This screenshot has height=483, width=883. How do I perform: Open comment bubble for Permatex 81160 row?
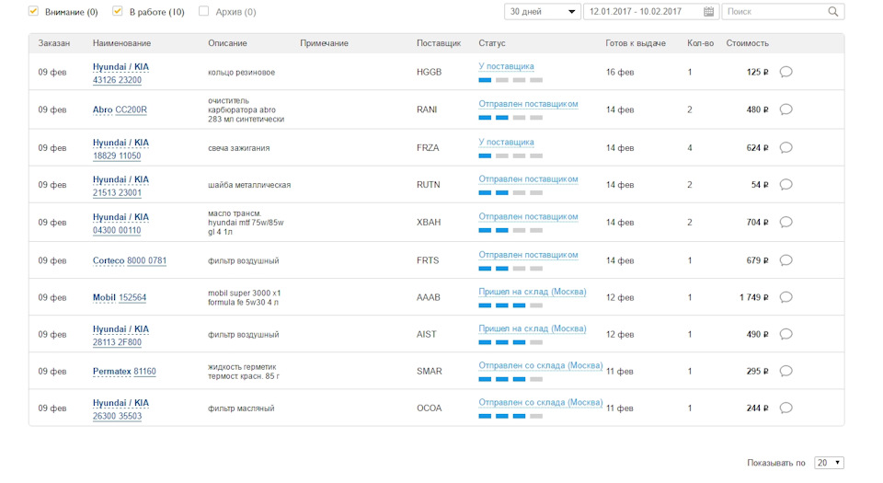click(786, 371)
